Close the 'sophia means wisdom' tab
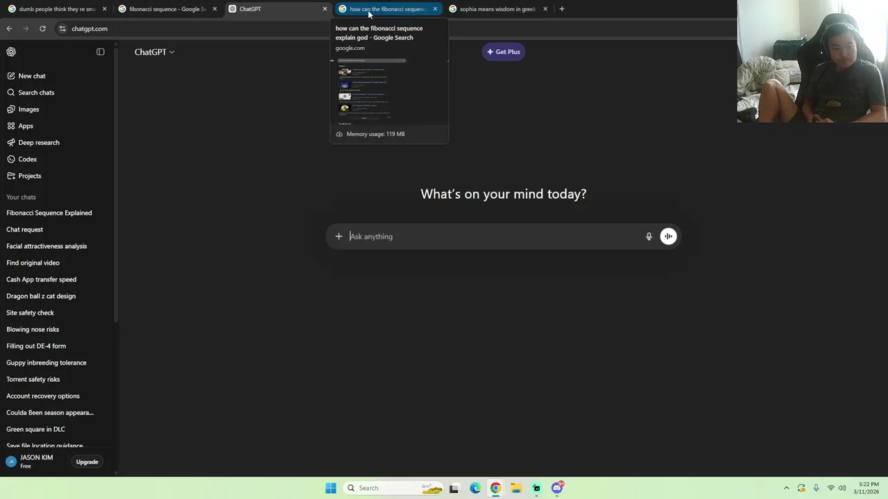Image resolution: width=888 pixels, height=499 pixels. [x=545, y=9]
